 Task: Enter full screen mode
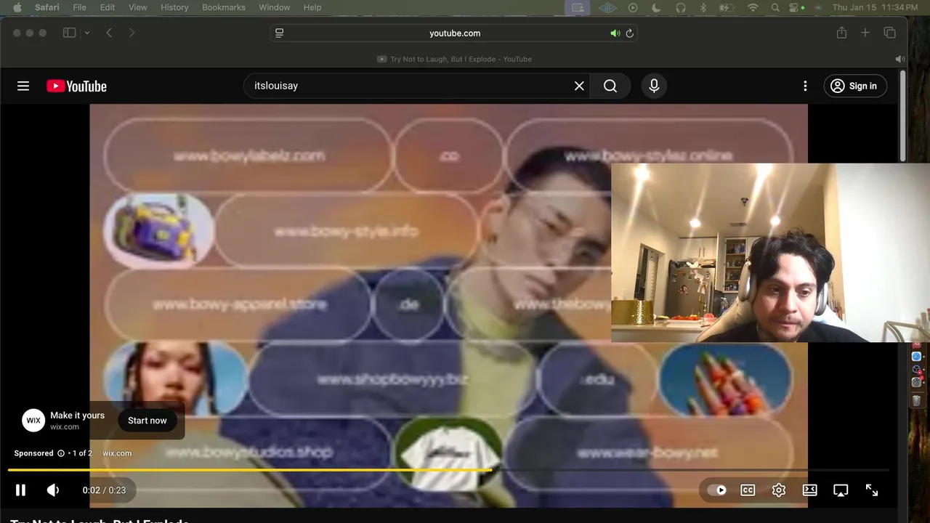click(872, 490)
